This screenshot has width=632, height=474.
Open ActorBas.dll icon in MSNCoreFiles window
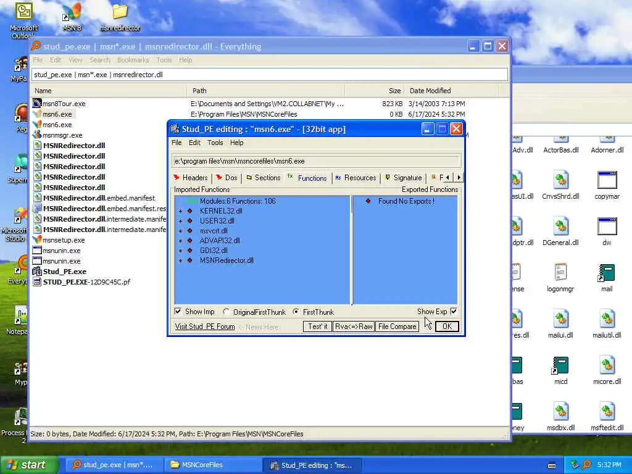pyautogui.click(x=560, y=140)
